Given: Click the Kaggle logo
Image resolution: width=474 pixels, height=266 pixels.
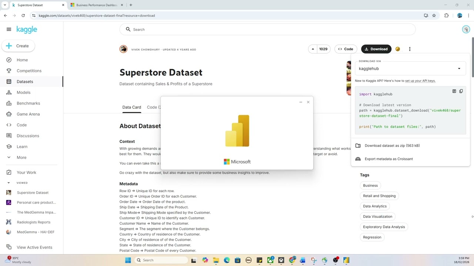Looking at the screenshot, I should tap(27, 30).
